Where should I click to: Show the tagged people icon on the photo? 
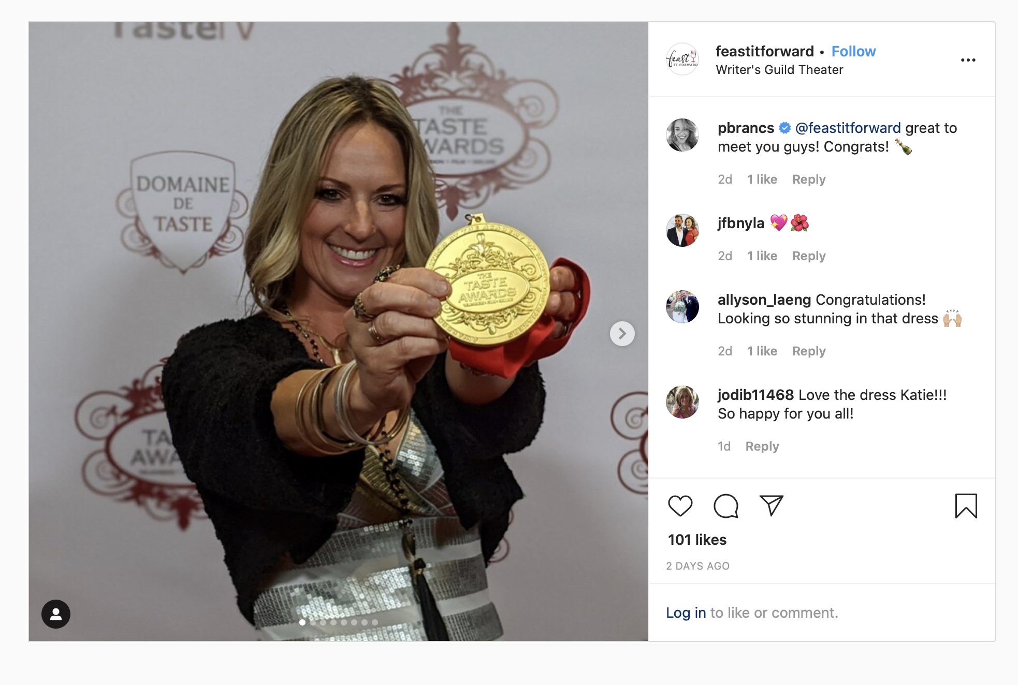(x=56, y=614)
